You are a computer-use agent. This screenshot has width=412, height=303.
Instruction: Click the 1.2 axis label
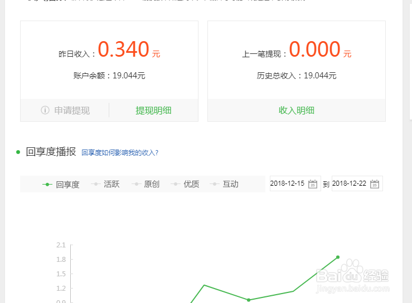61,289
